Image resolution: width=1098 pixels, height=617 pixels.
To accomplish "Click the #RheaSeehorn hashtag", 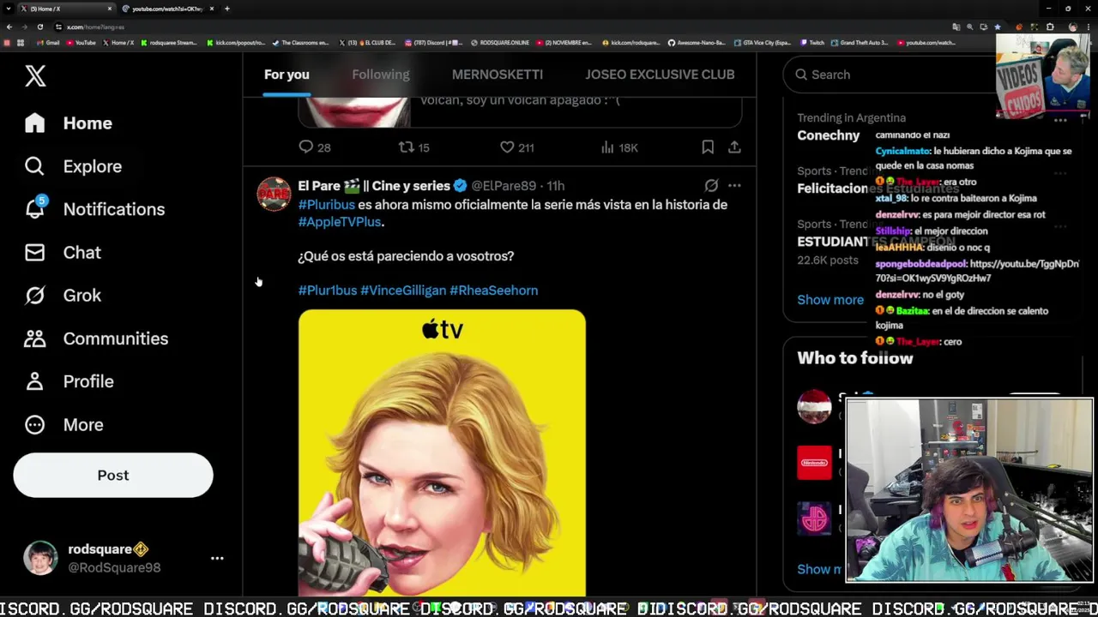I will point(494,291).
